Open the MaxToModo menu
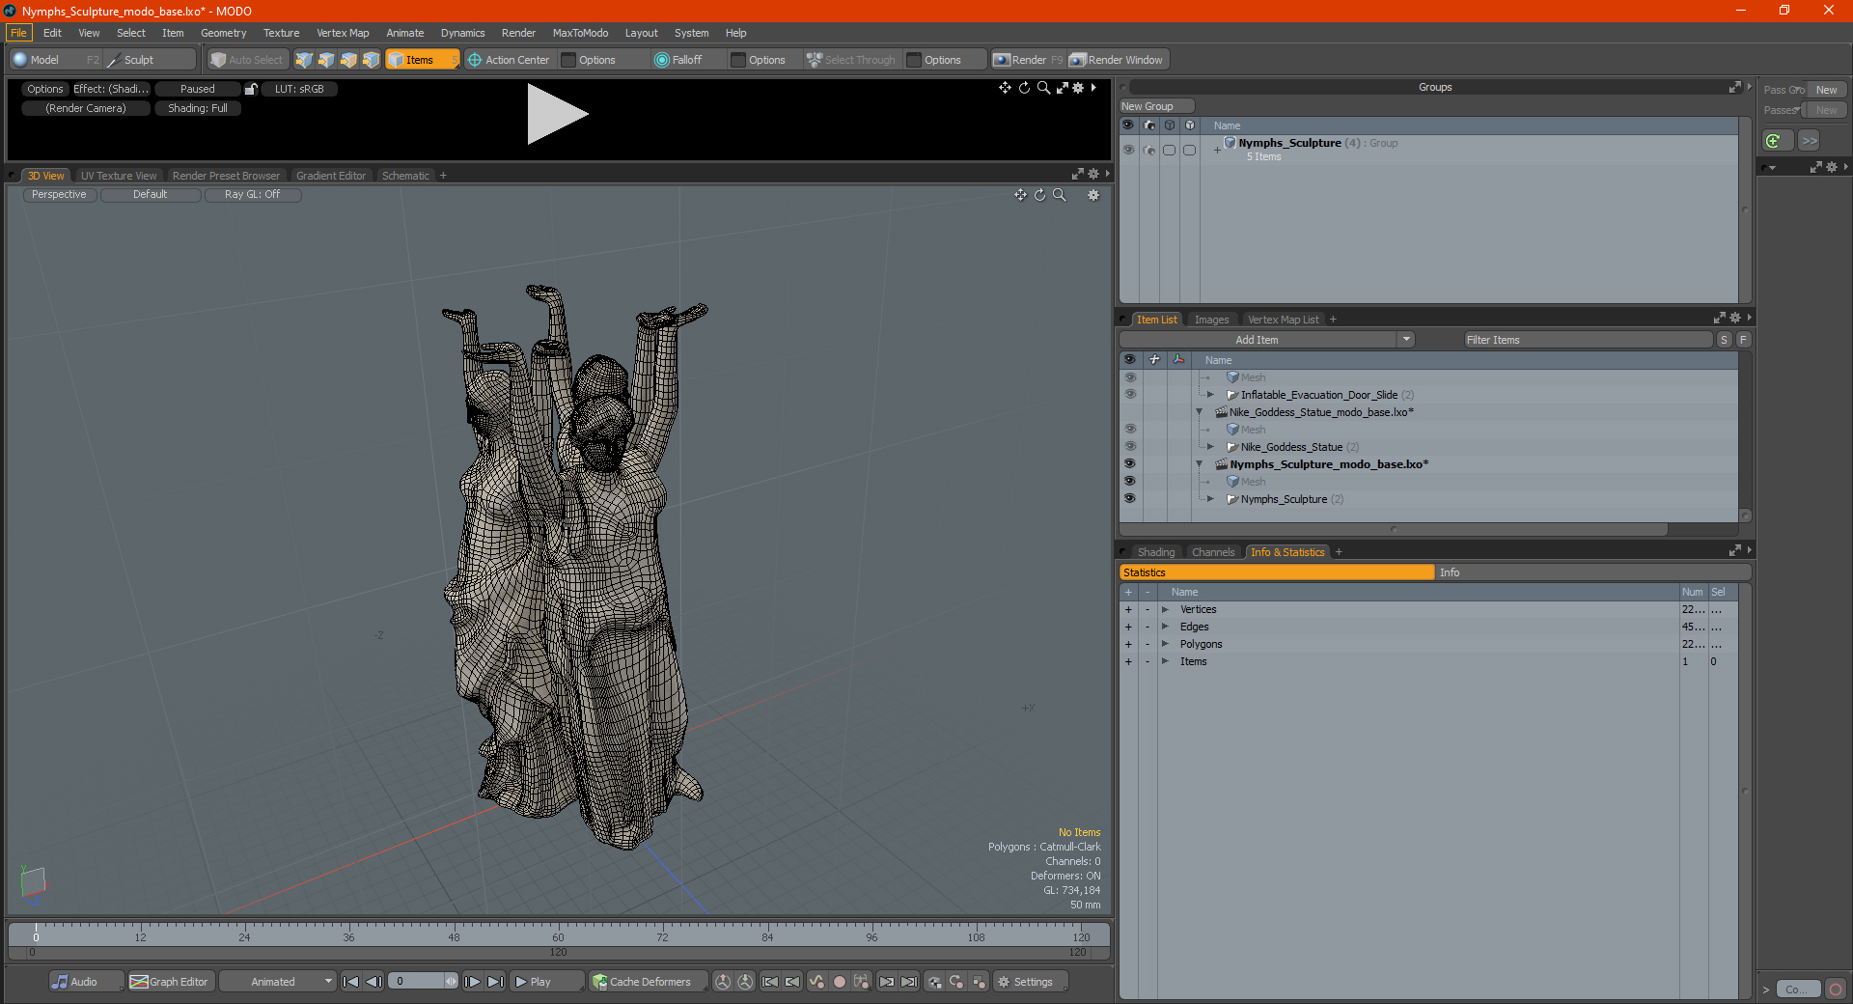The width and height of the screenshot is (1853, 1004). pos(580,33)
